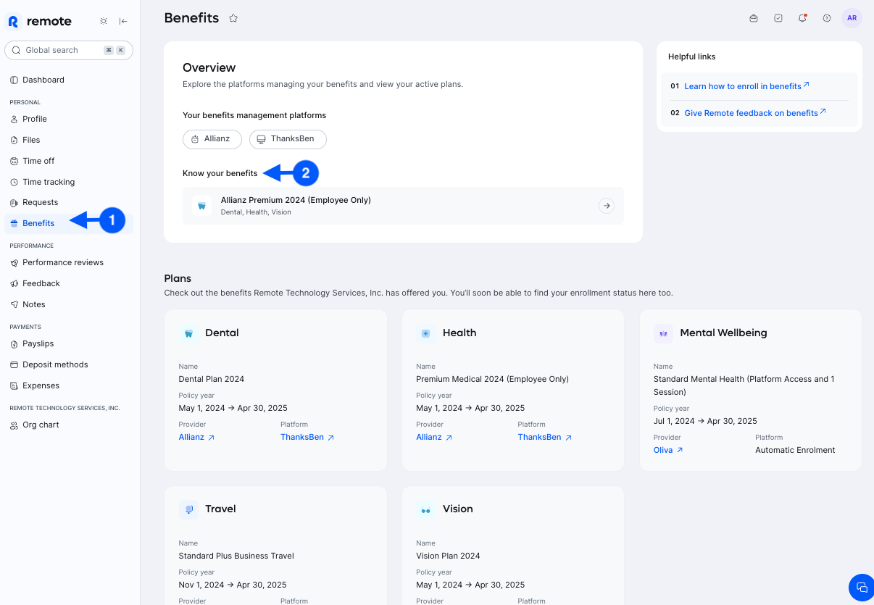
Task: Click the Dental card heading
Action: [222, 333]
